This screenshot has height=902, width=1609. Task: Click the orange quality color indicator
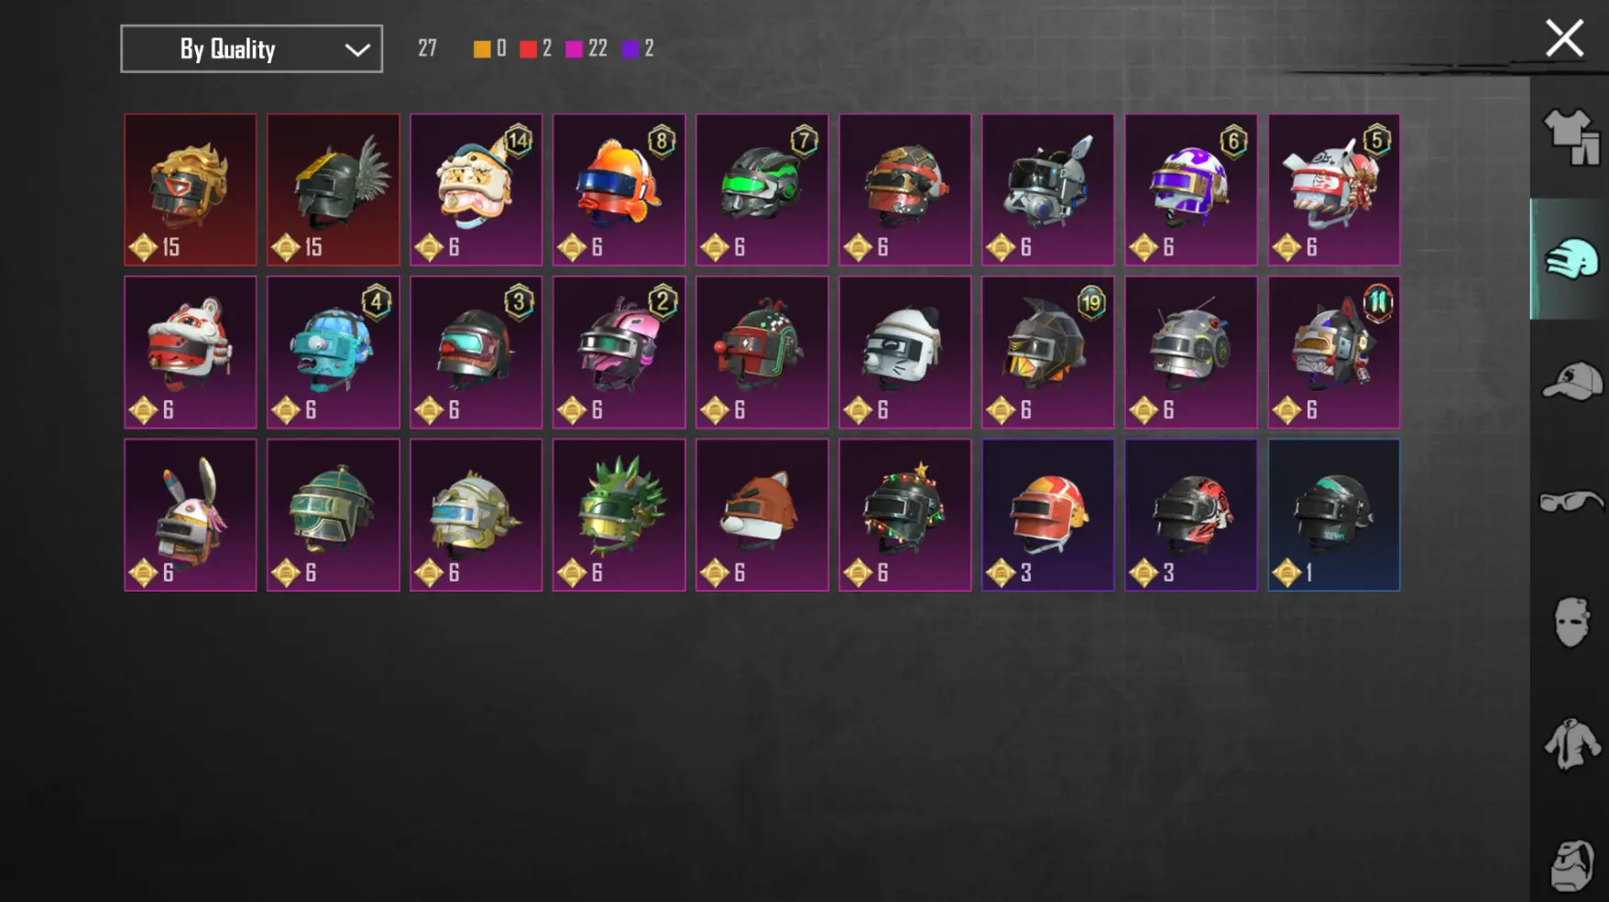[481, 49]
